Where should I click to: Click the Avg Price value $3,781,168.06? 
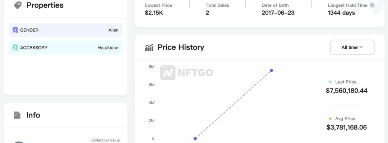(347, 128)
